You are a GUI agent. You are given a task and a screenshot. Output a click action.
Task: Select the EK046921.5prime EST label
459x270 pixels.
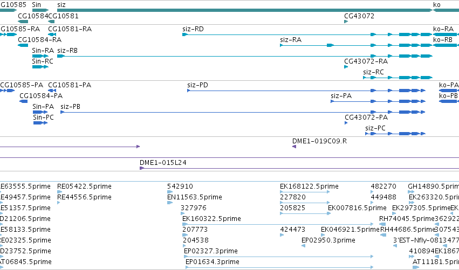(350, 230)
